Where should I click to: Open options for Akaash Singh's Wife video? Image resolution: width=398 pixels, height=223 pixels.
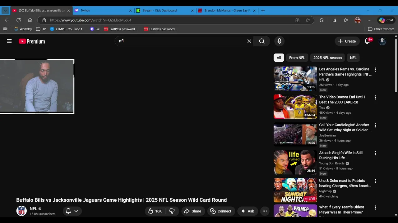[x=375, y=153]
